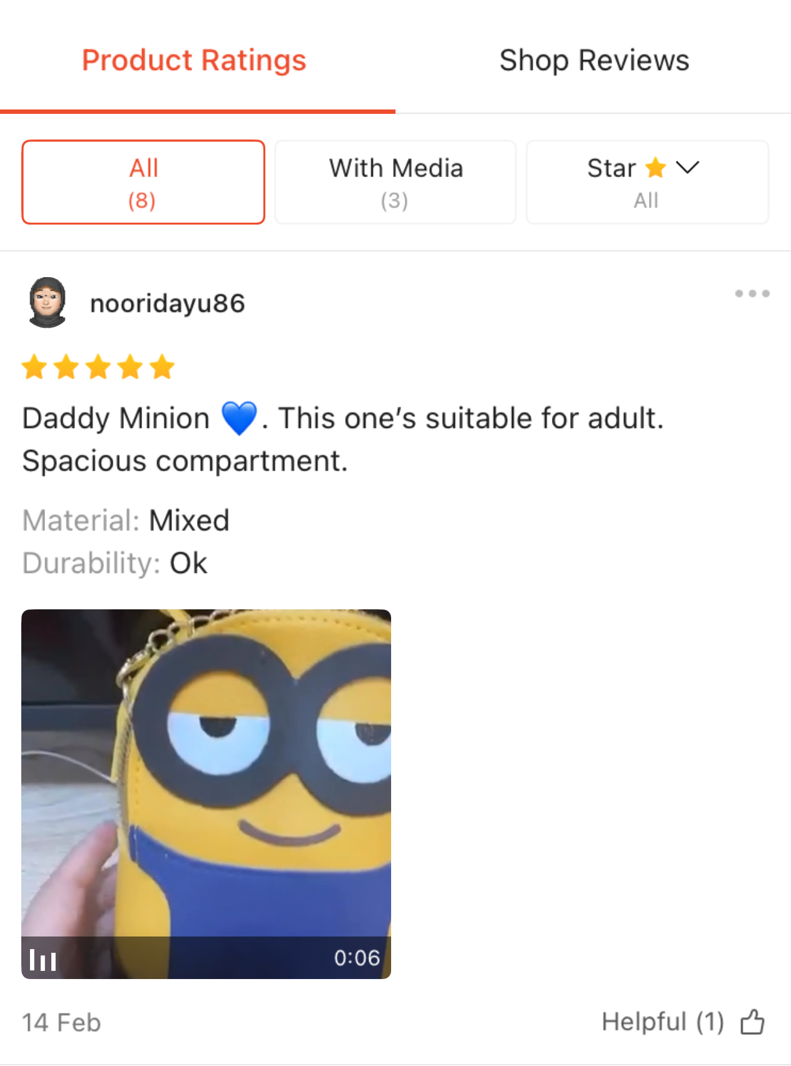Tap the five-star rating row
791x1066 pixels.
click(98, 367)
